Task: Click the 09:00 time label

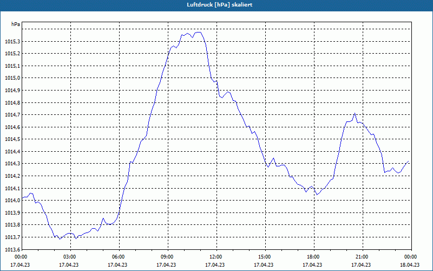Action: click(x=167, y=257)
